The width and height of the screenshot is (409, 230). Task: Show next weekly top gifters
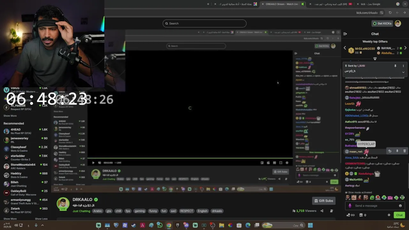(x=405, y=48)
